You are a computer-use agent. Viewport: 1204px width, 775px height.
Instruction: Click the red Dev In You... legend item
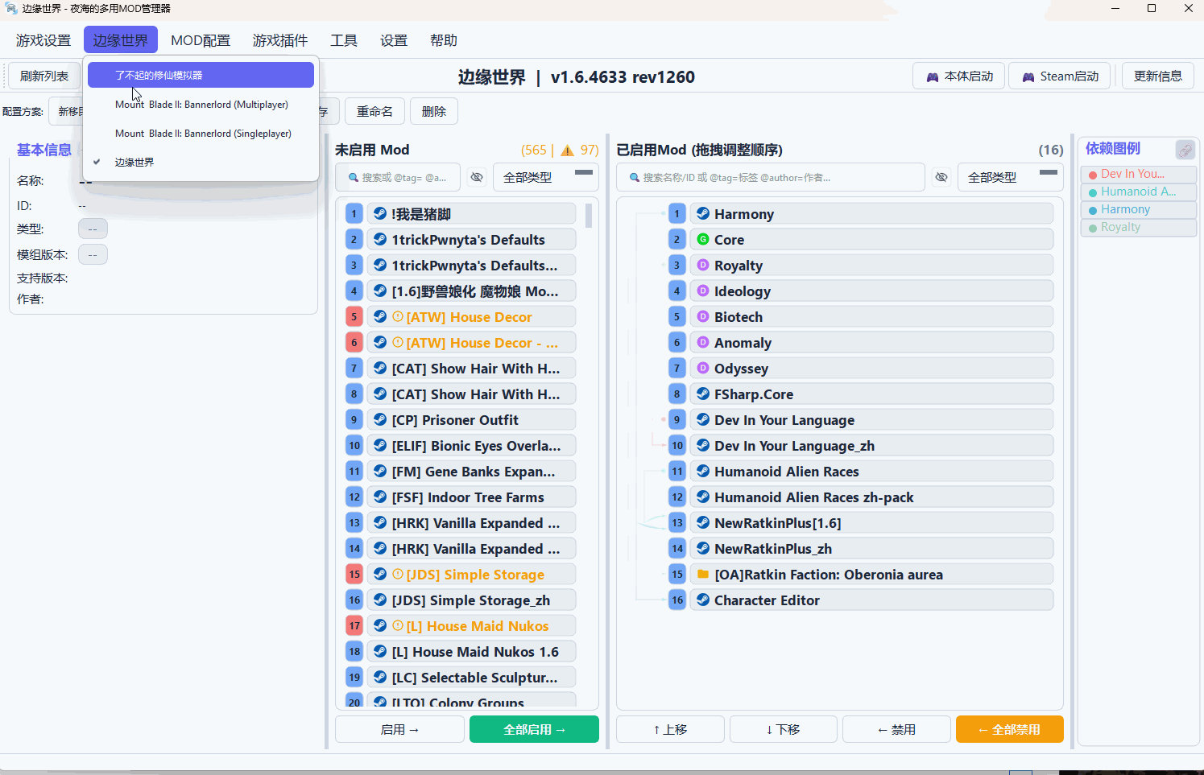(1138, 174)
